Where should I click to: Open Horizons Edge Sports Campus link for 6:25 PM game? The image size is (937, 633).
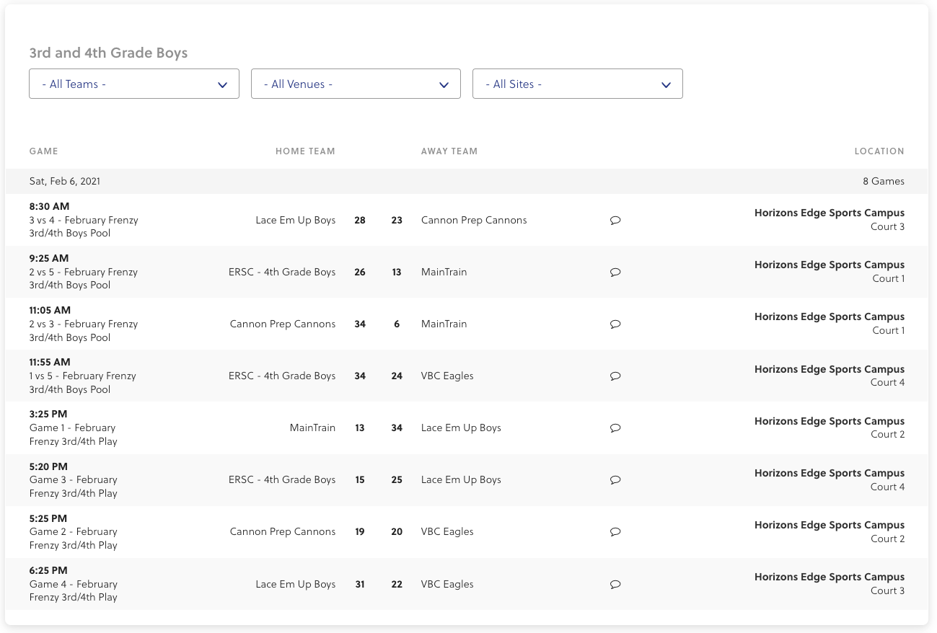[830, 577]
